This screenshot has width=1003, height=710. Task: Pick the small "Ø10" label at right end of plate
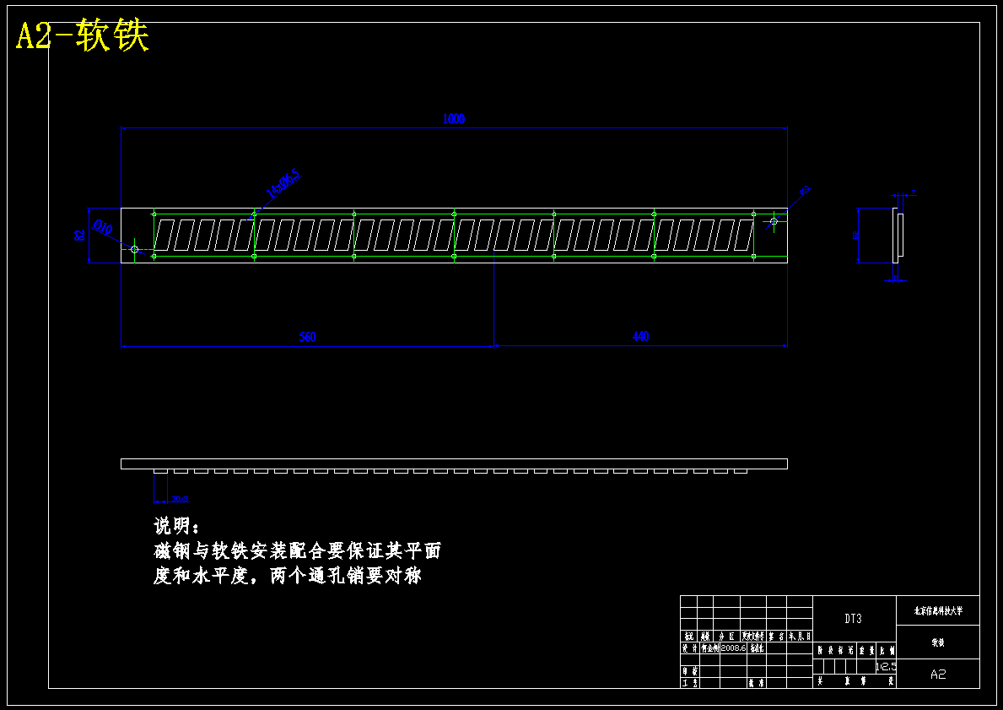805,190
